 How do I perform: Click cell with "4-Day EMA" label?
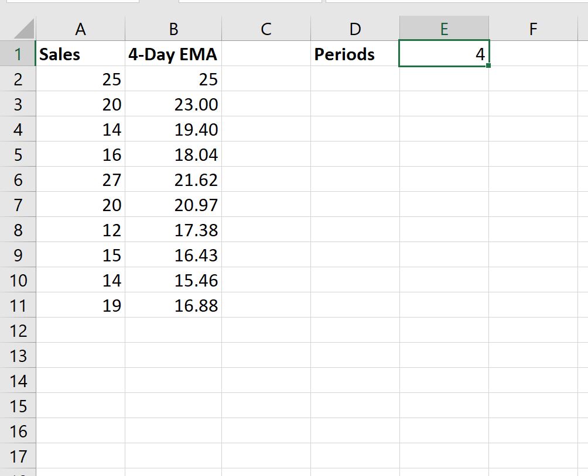[x=172, y=54]
